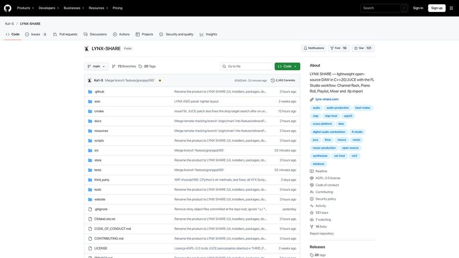Expand the Developers menu

point(49,8)
